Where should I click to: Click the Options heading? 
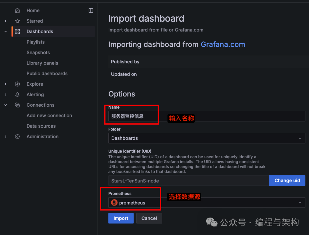tap(121, 94)
